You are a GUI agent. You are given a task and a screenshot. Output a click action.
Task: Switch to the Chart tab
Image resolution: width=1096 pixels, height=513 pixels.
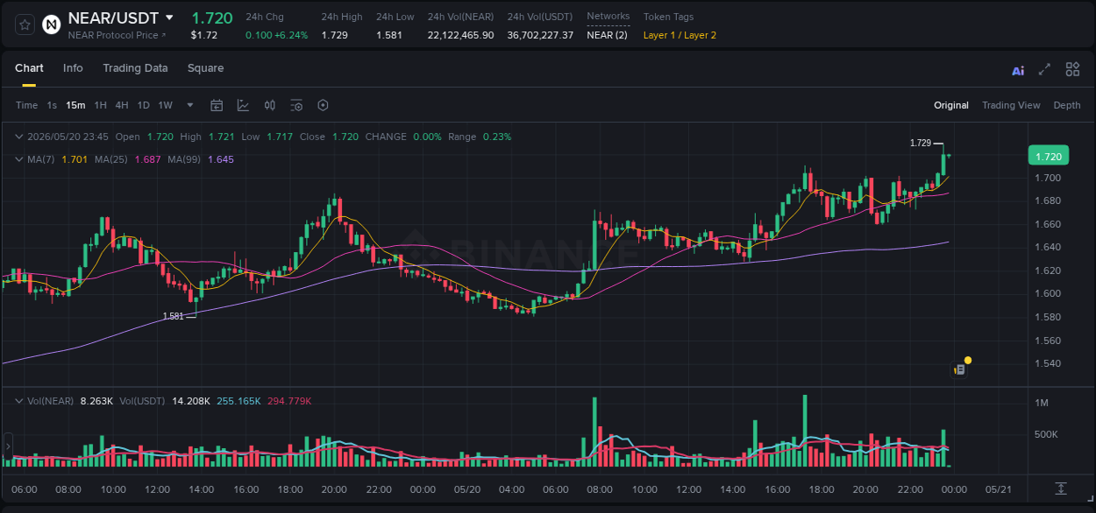point(29,68)
